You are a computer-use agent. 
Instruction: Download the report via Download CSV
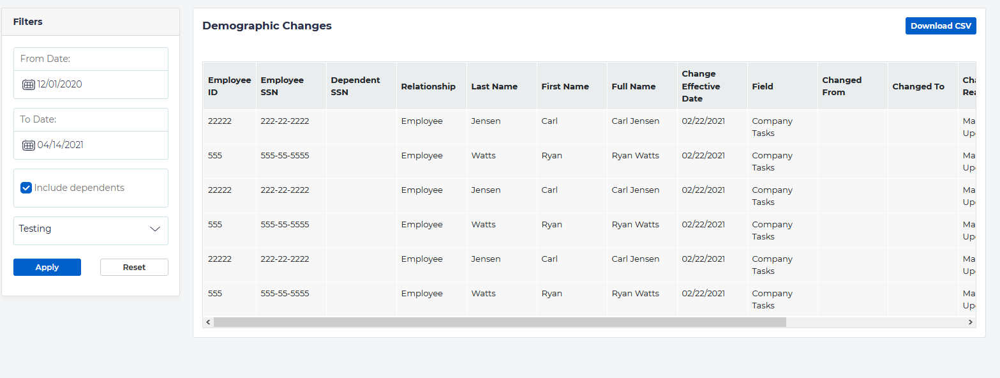(940, 26)
